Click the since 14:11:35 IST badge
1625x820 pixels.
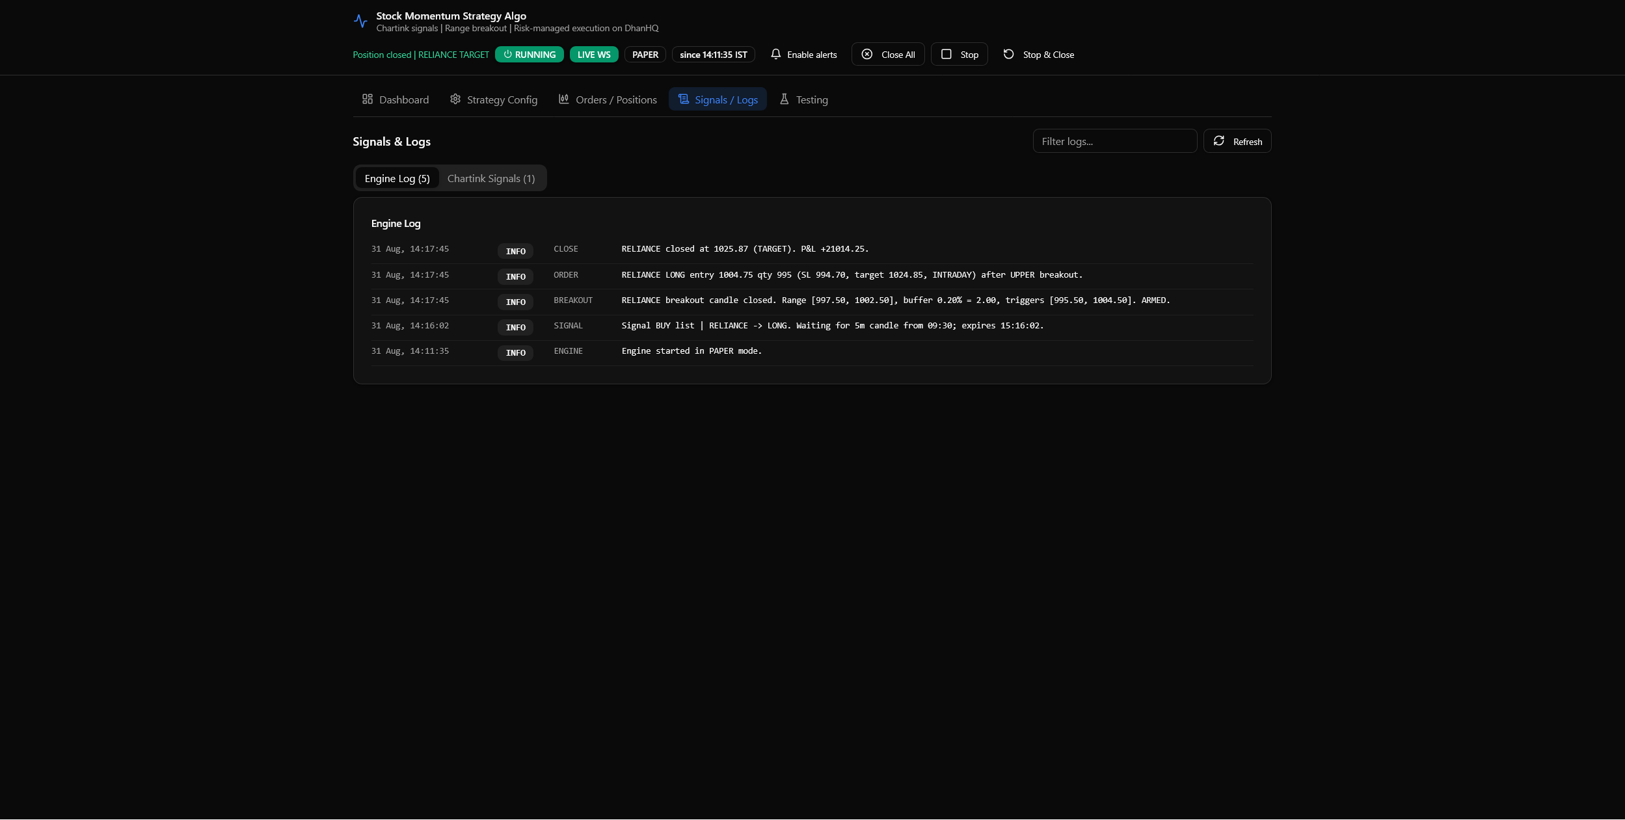[x=714, y=55]
